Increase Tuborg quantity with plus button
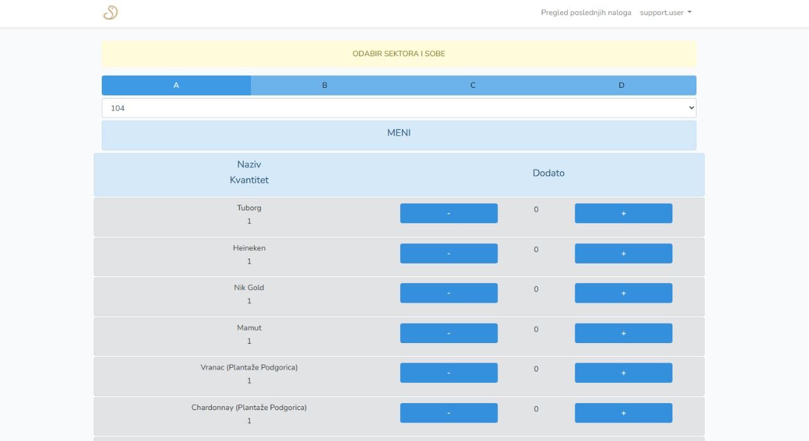 (x=623, y=214)
